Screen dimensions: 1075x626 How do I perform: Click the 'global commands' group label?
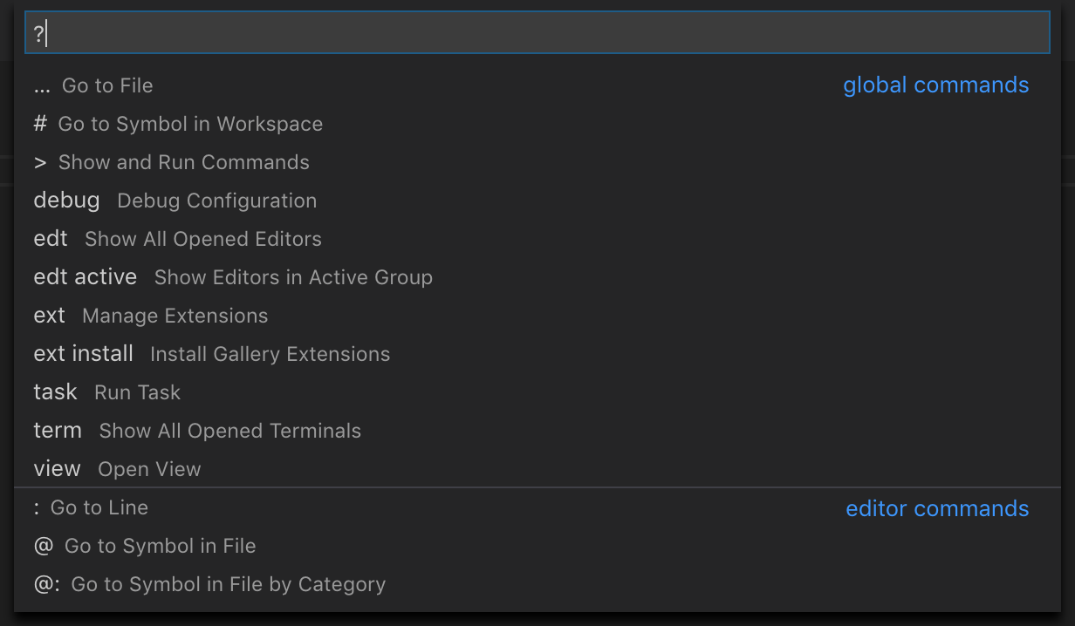click(x=936, y=85)
